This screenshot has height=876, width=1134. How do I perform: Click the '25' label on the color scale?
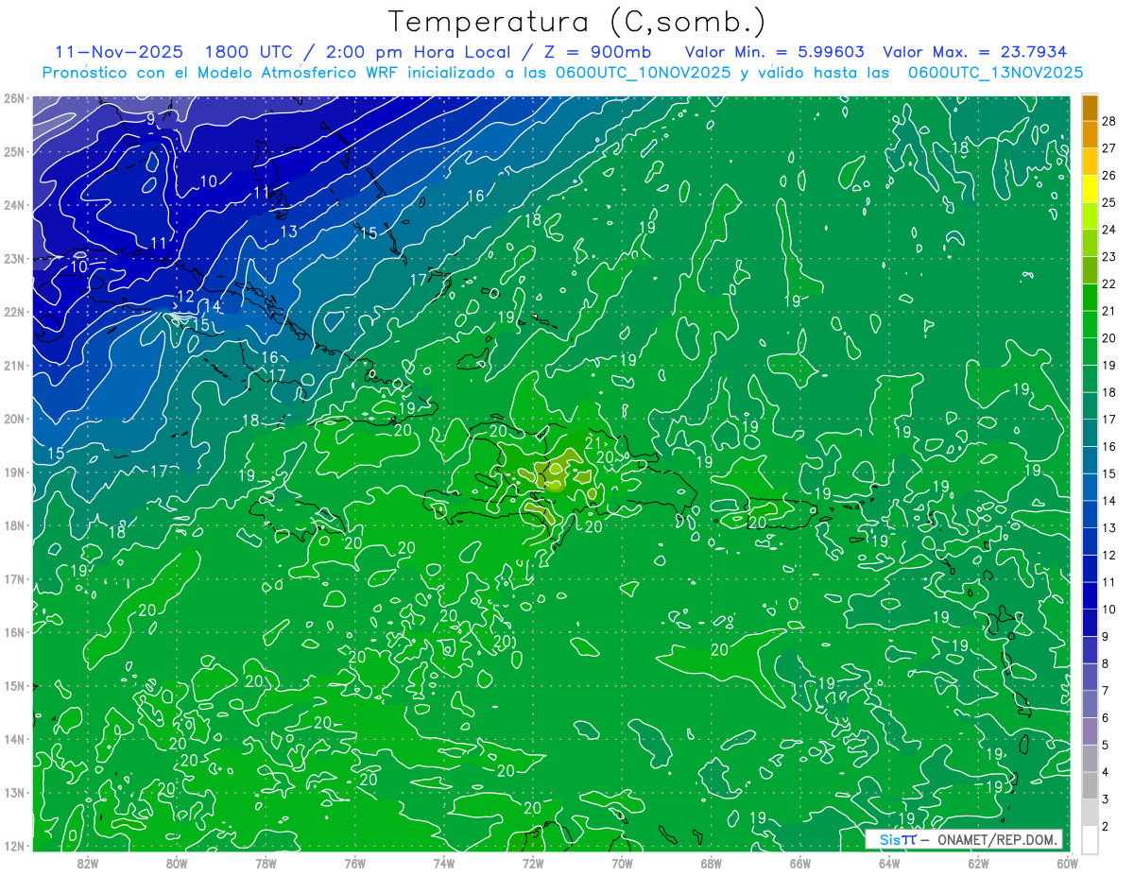(1108, 202)
